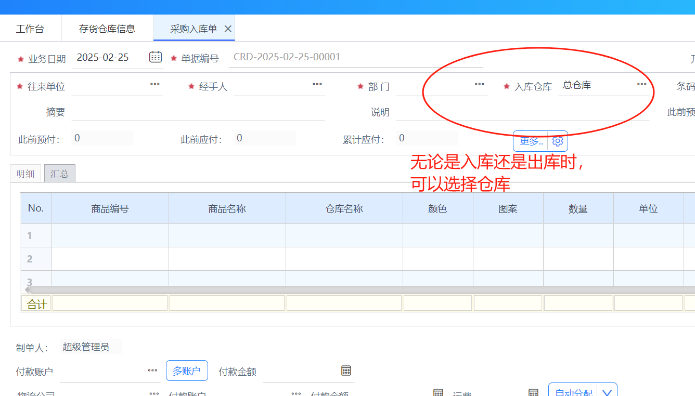Click the 更多.. button

531,141
